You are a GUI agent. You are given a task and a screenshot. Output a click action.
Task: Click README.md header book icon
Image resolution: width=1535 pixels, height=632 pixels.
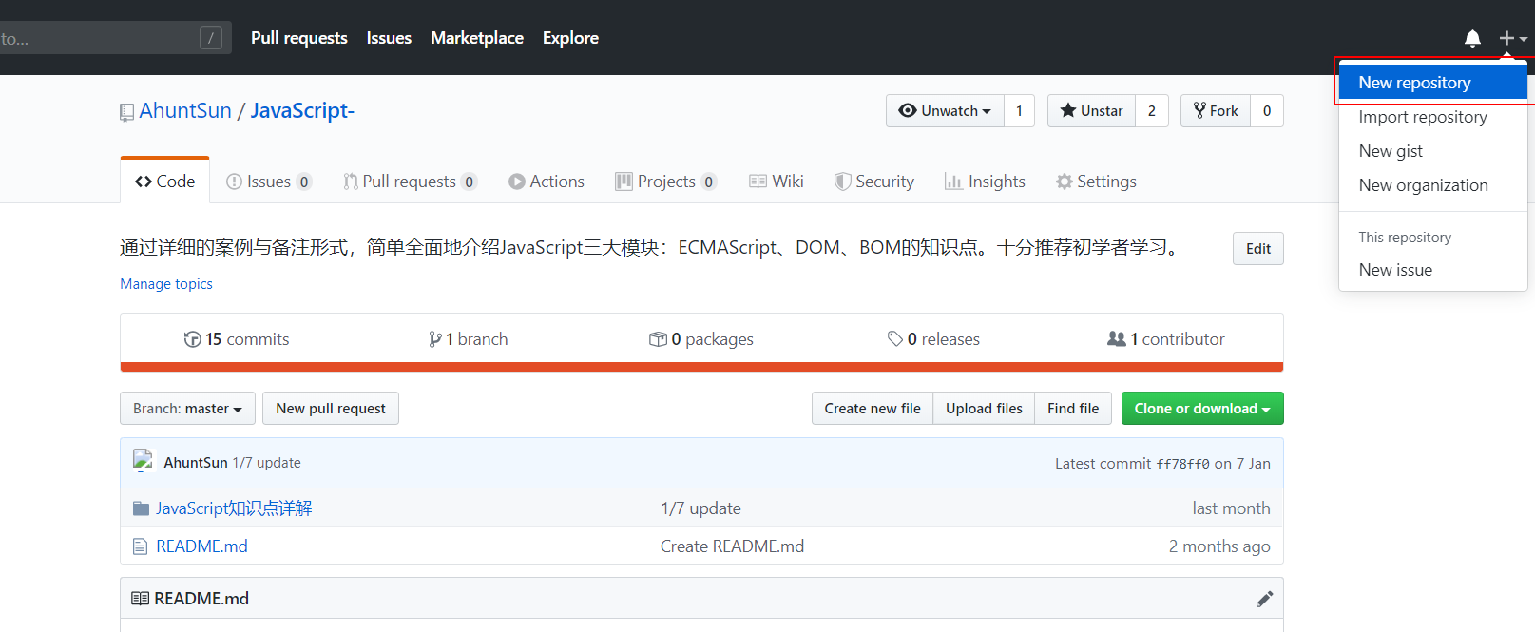(140, 599)
